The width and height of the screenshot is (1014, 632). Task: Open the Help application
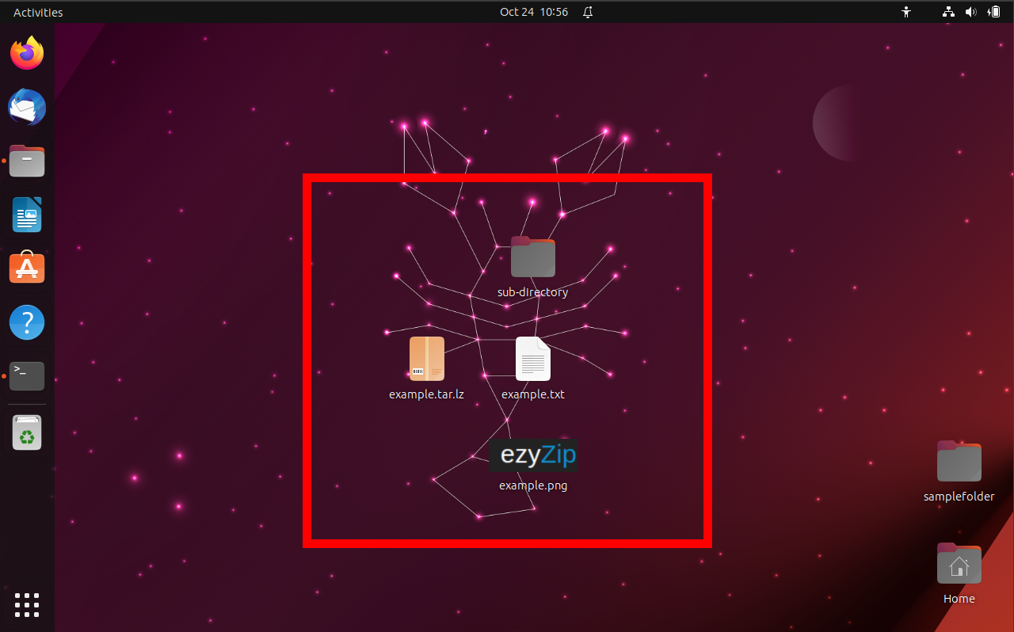[26, 322]
